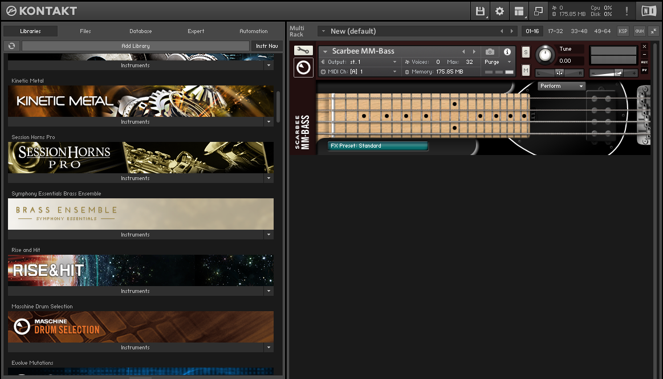Image resolution: width=663 pixels, height=379 pixels.
Task: Click the volume plus icon
Action: (634, 73)
